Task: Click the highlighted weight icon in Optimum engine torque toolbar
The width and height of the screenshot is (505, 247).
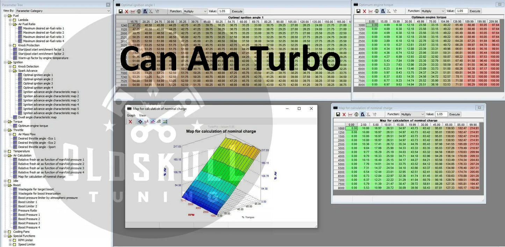Action: tap(383, 11)
